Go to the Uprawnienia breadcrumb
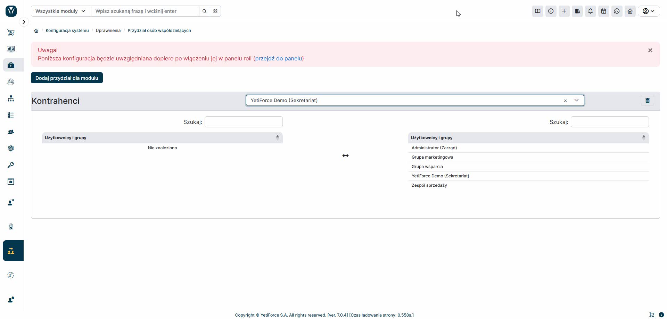This screenshot has width=667, height=319. point(108,31)
